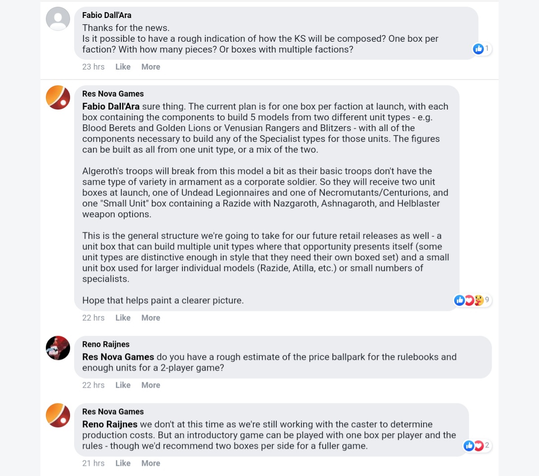The height and width of the screenshot is (476, 539).
Task: Open More options on the 22 hrs Res Nova reply
Action: (150, 318)
